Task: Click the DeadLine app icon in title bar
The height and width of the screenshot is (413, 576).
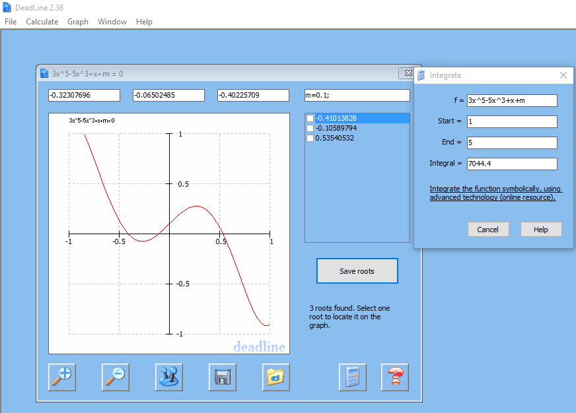Action: tap(7, 7)
